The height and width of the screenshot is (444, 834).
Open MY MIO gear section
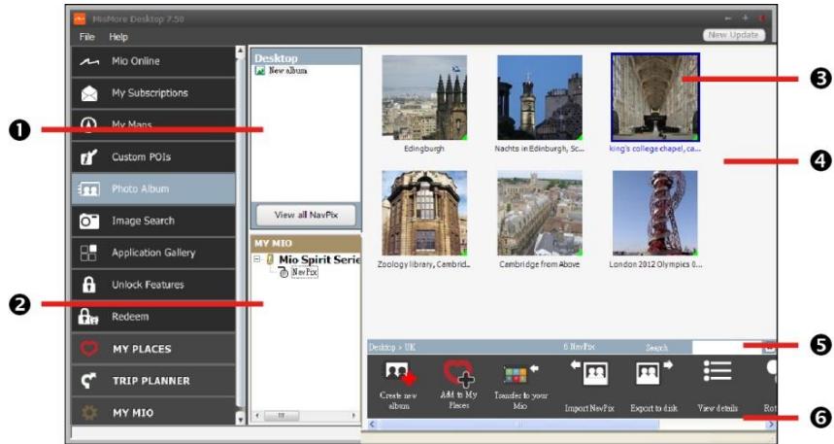pyautogui.click(x=153, y=412)
